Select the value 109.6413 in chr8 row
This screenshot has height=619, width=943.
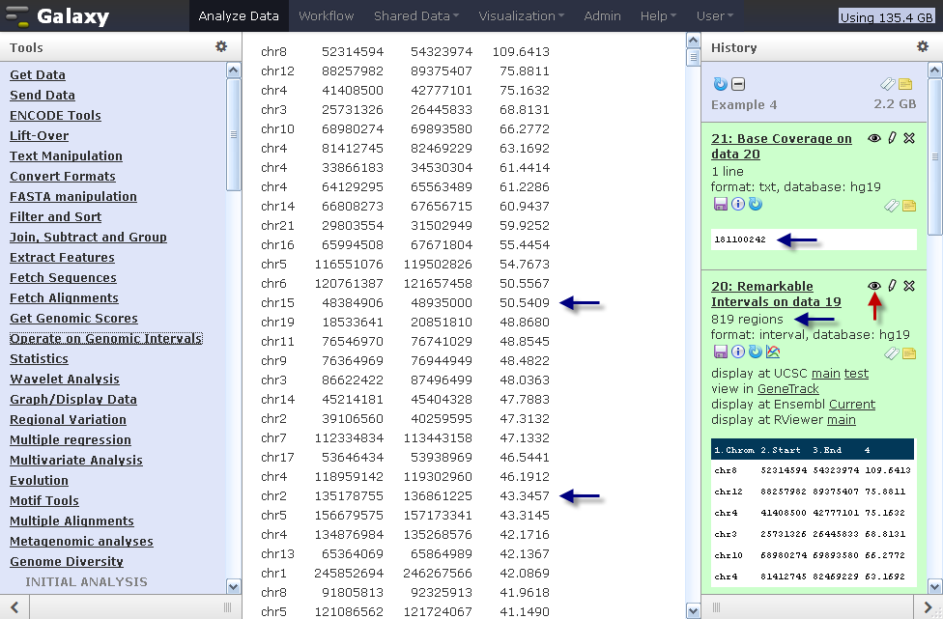click(x=521, y=52)
